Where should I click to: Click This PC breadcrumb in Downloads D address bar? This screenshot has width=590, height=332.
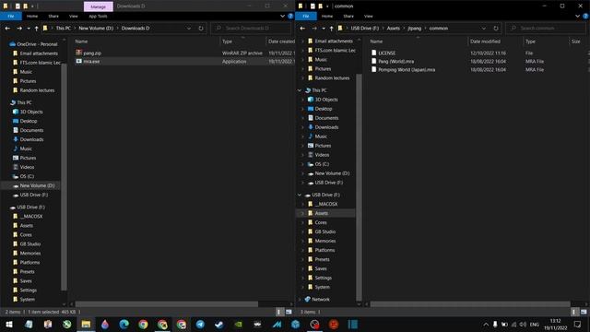click(x=64, y=29)
